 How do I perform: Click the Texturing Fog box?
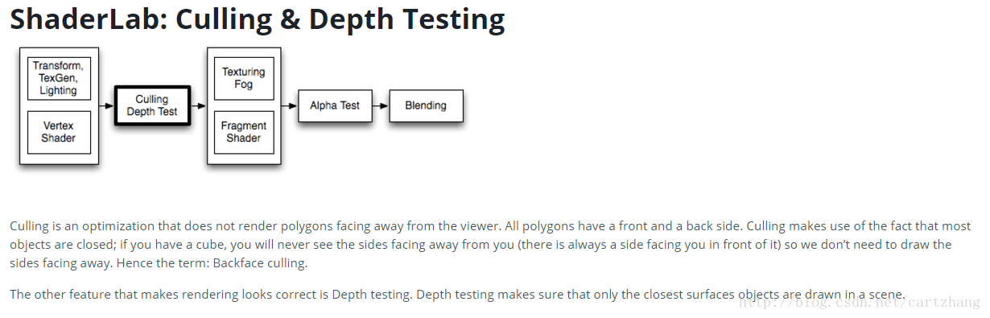point(244,78)
